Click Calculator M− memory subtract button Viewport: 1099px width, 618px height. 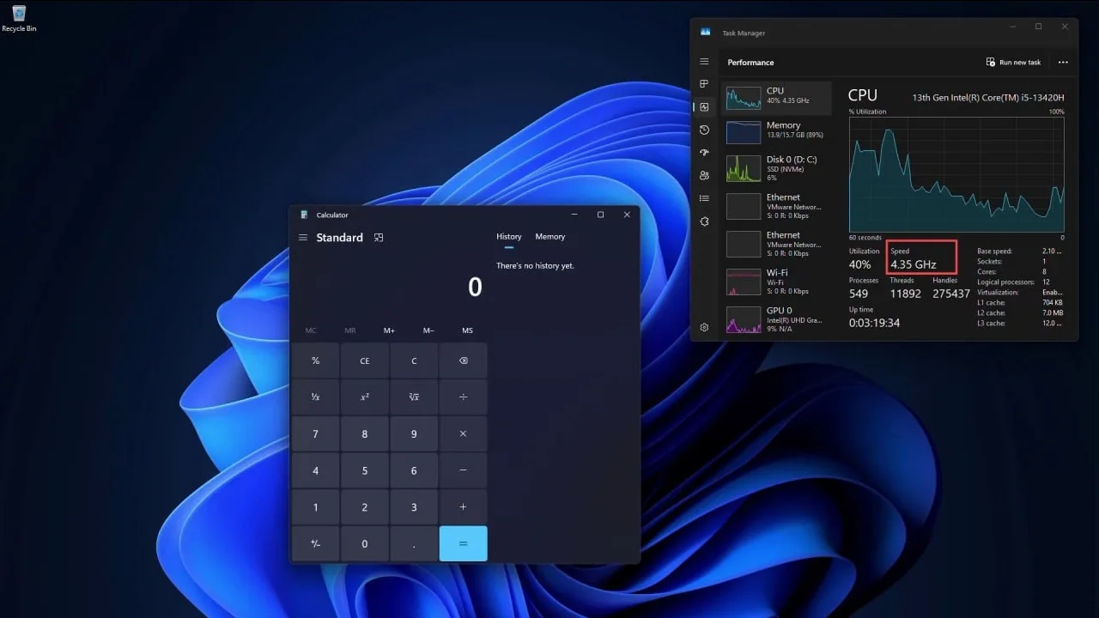[x=428, y=330]
